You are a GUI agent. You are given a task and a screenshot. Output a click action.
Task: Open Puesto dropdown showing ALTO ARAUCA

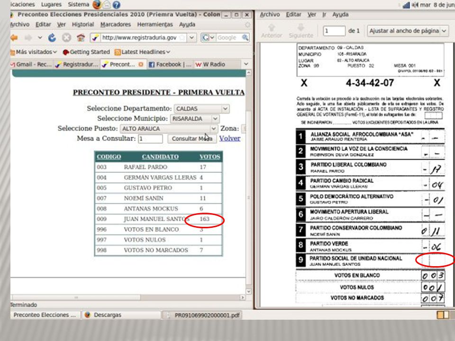[169, 128]
